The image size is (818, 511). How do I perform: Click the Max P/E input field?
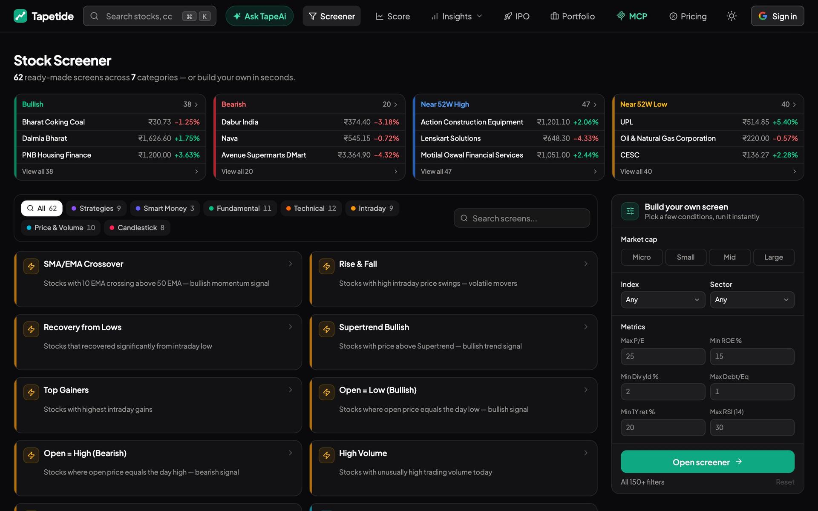coord(662,356)
